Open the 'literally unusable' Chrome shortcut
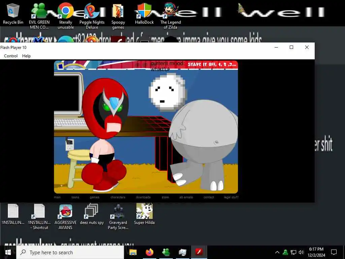The height and width of the screenshot is (259, 345). click(x=66, y=16)
